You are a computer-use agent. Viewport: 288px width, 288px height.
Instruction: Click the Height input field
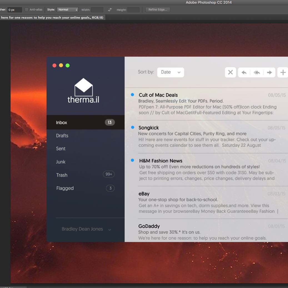click(134, 10)
